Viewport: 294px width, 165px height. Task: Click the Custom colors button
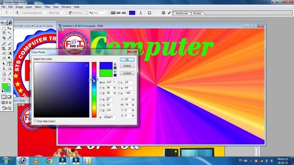click(127, 73)
